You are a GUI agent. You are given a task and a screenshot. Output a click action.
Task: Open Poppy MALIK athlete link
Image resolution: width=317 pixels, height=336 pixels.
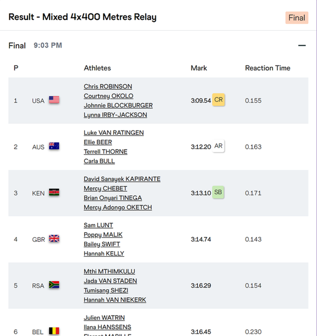103,235
